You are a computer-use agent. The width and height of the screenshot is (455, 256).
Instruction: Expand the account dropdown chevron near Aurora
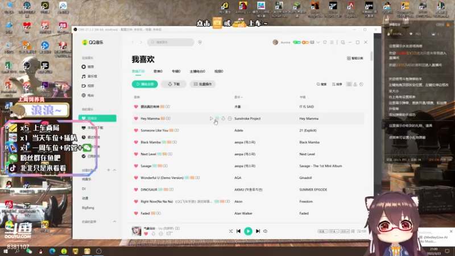pos(318,42)
